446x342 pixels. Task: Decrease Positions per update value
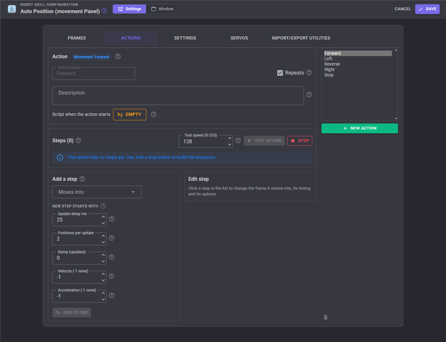[x=103, y=242]
